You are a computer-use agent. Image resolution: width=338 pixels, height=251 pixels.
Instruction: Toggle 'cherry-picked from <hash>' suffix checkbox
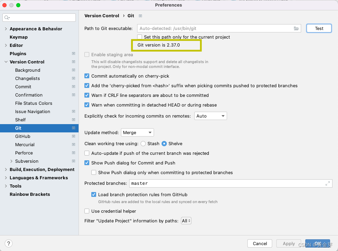click(87, 86)
